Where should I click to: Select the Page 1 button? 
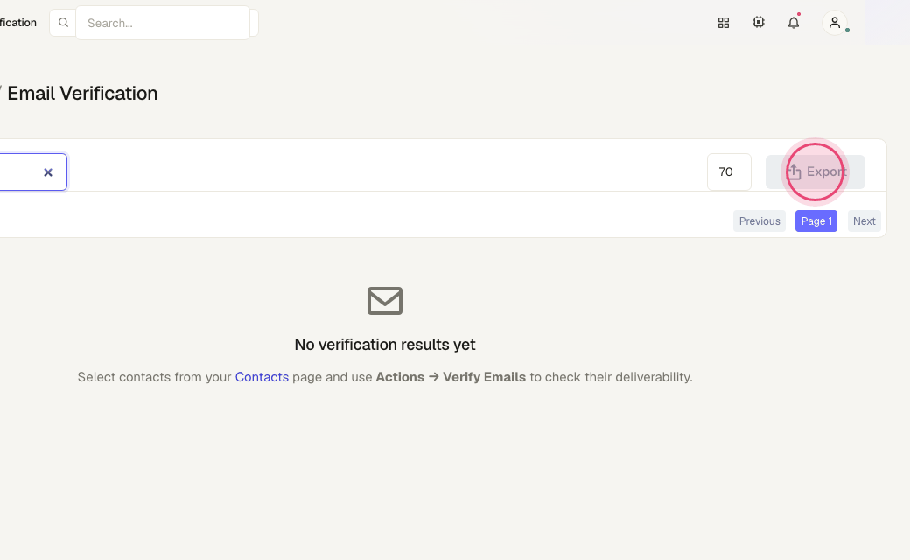coord(816,221)
